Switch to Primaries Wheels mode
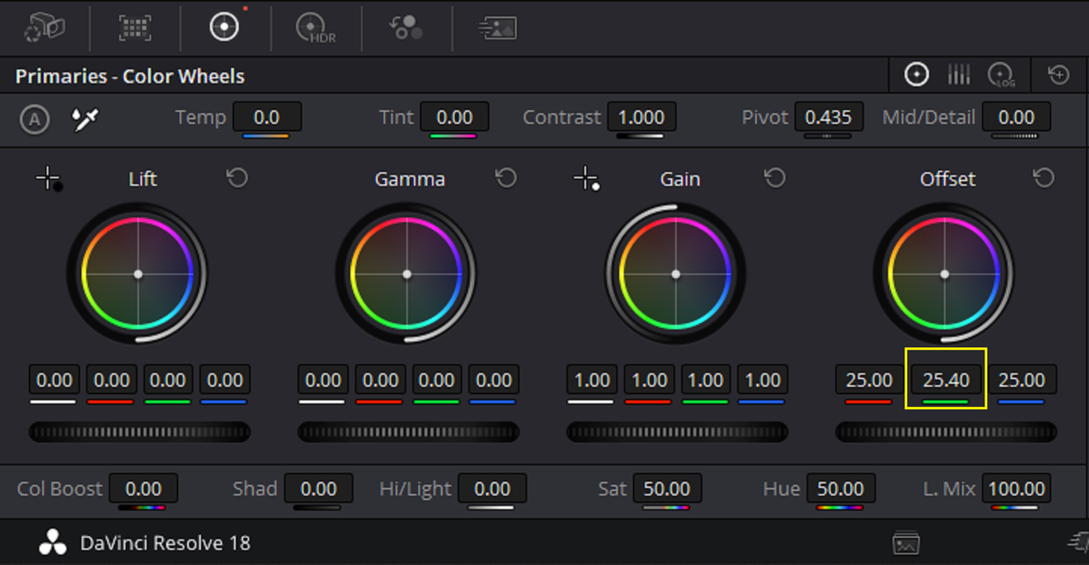This screenshot has width=1089, height=565. (916, 76)
